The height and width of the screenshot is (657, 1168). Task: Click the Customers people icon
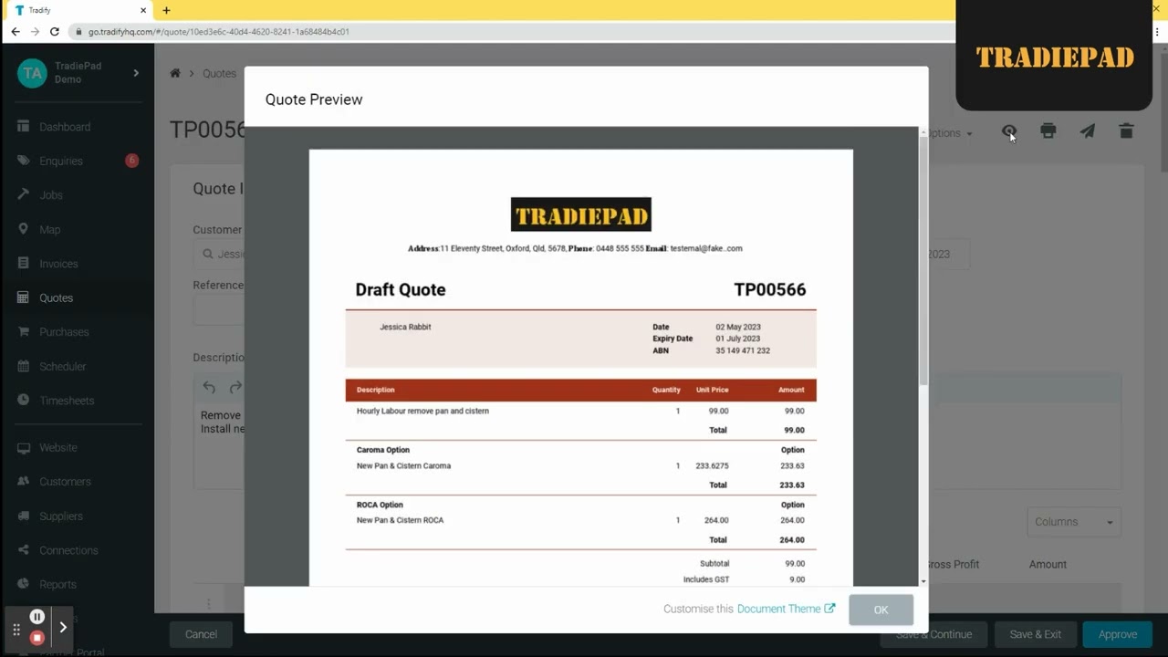24,481
